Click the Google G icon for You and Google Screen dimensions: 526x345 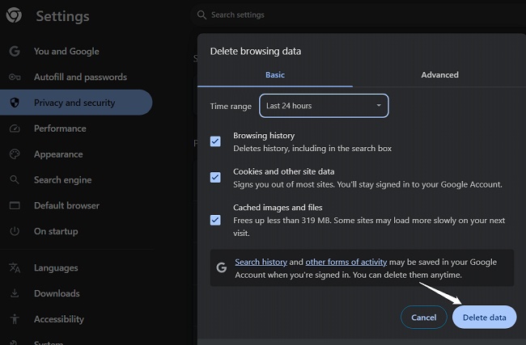pos(15,51)
